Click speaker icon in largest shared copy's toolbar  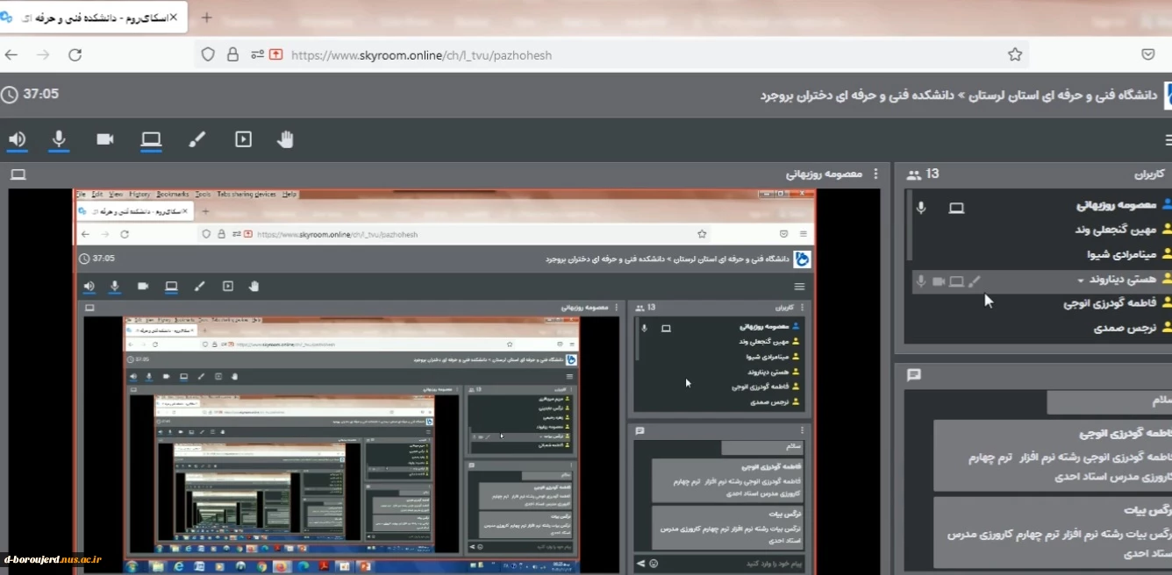tap(89, 286)
